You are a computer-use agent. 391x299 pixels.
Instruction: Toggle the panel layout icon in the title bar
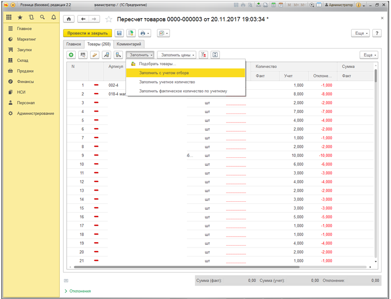pyautogui.click(x=319, y=5)
